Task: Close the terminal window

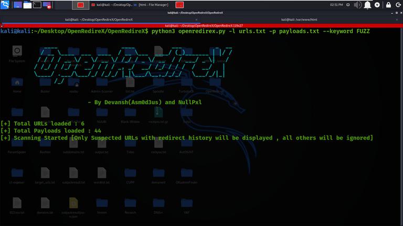Action: (401, 13)
